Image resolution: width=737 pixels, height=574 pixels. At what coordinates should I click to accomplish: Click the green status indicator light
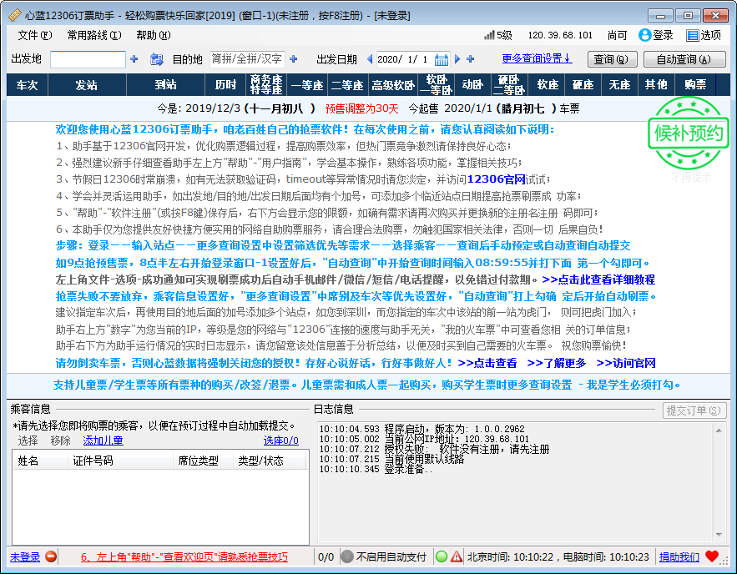pyautogui.click(x=442, y=556)
